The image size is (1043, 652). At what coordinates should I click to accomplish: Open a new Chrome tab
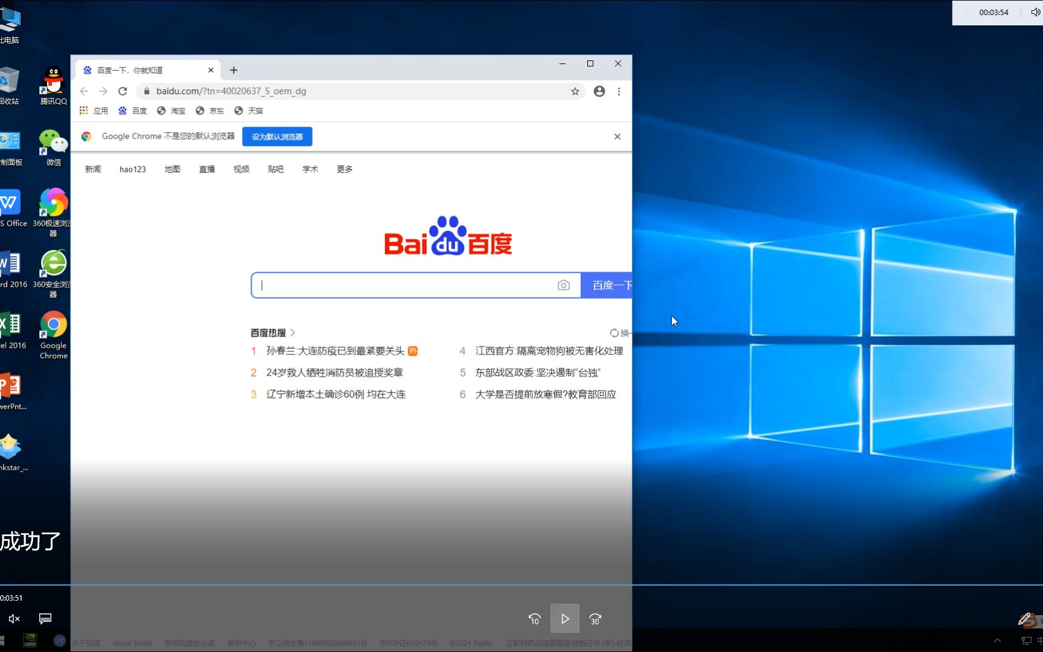(x=234, y=70)
